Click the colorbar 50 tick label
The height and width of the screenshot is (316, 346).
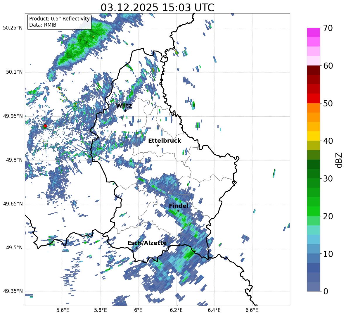[x=328, y=103]
